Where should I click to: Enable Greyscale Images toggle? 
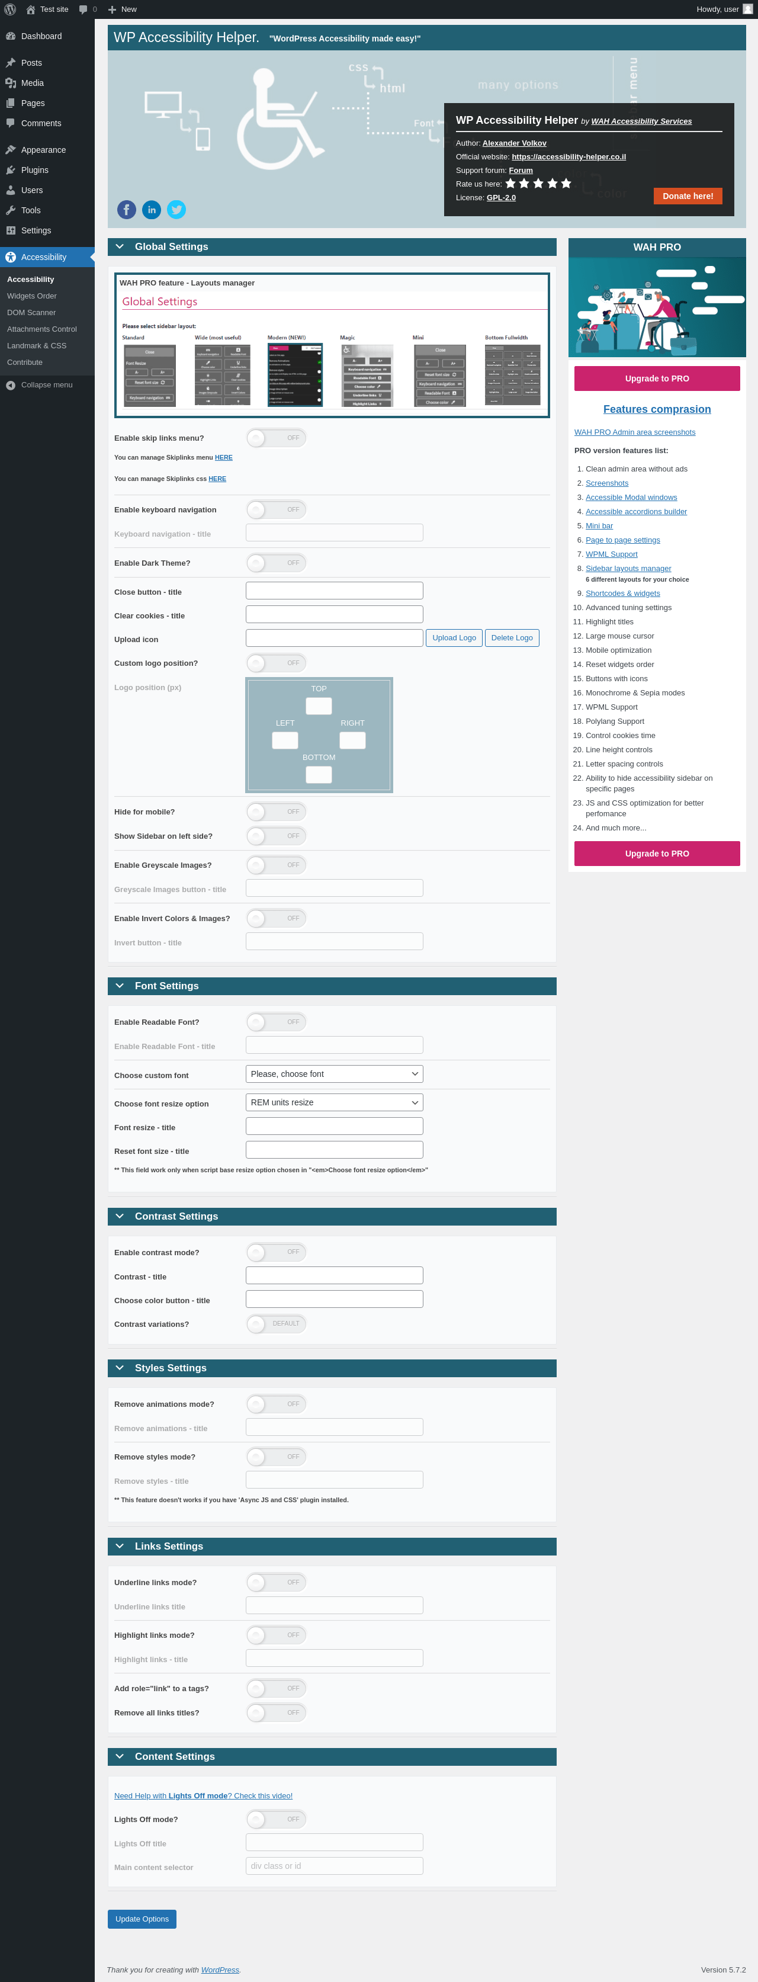[x=277, y=865]
